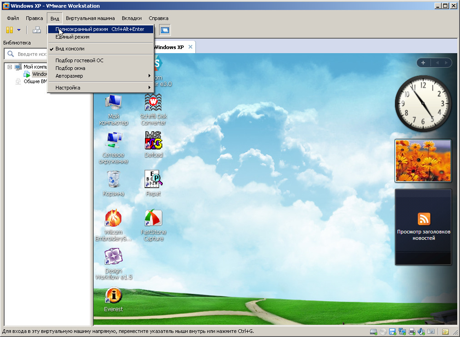Select the Мой компьютер desktop icon
The width and height of the screenshot is (460, 337).
[x=114, y=110]
